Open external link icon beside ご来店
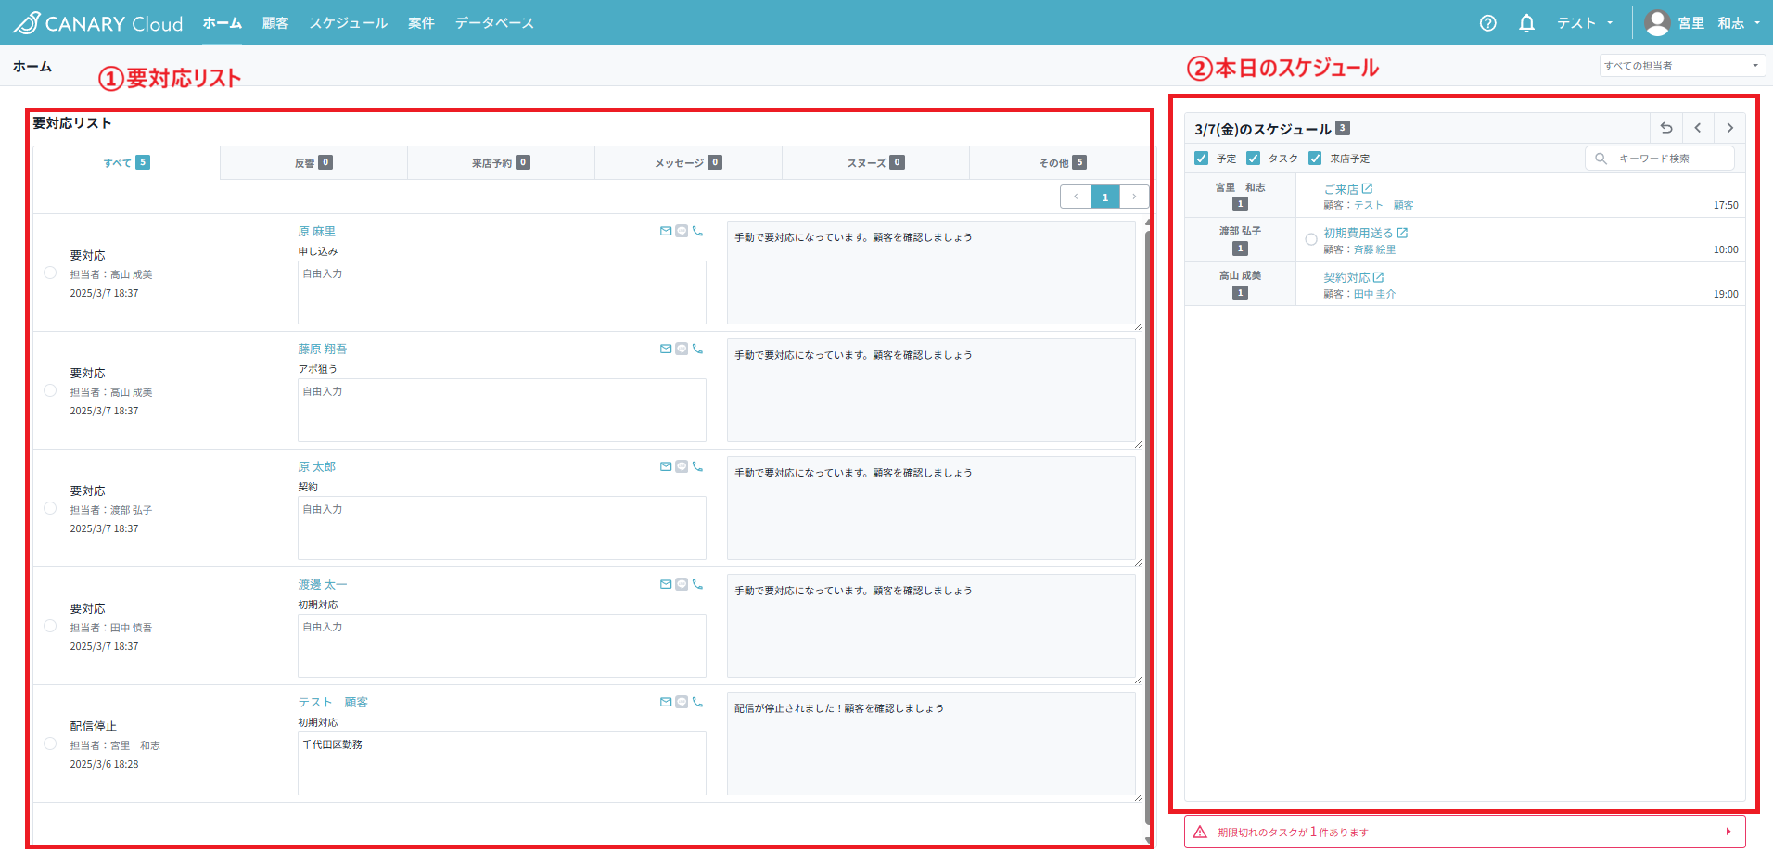The width and height of the screenshot is (1773, 865). pyautogui.click(x=1367, y=188)
